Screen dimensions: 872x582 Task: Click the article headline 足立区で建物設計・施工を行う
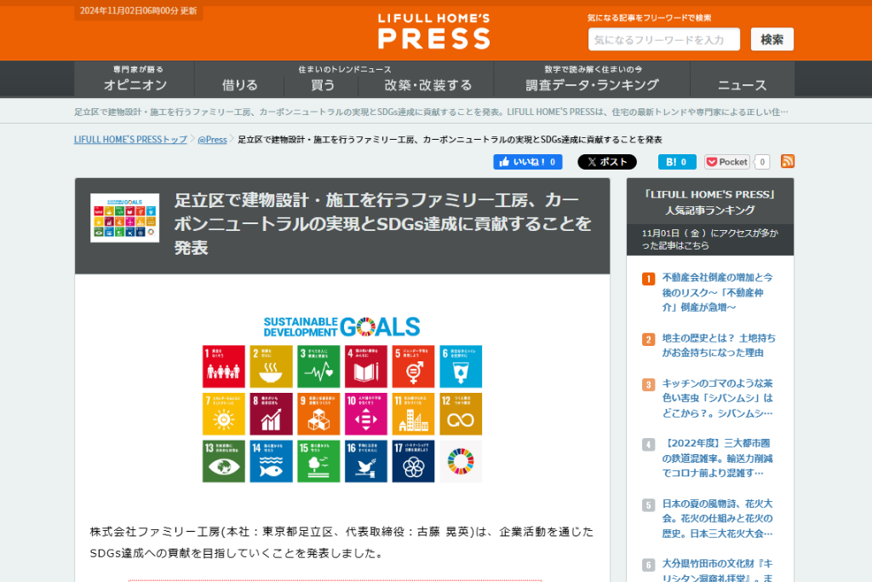382,223
